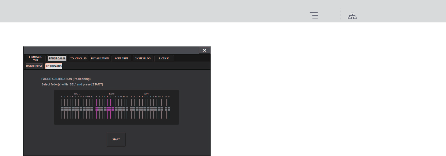This screenshot has width=446, height=156.
Task: Click the FADER CALIBRATION (Positioning) heading
Action: pos(66,79)
